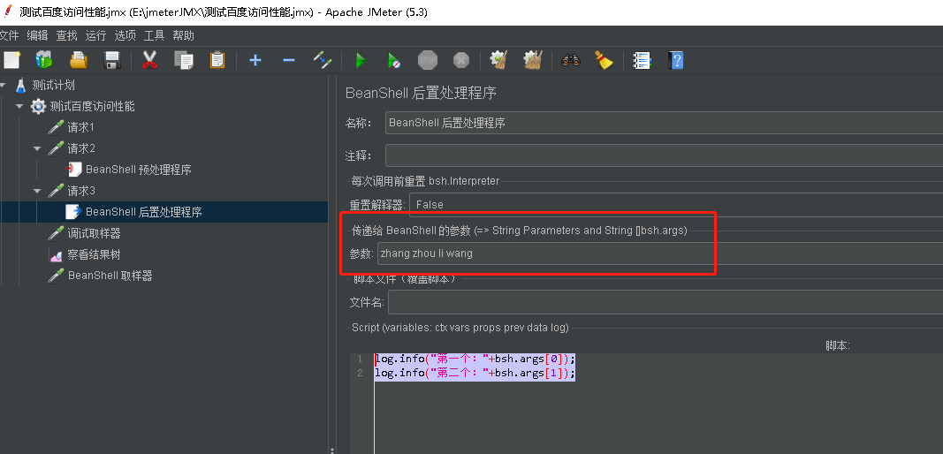Select 请求2 sampler in tree
Viewport: 943px width, 454px height.
click(x=81, y=148)
